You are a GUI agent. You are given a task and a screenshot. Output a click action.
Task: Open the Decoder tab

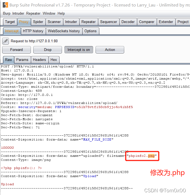[x=128, y=22]
